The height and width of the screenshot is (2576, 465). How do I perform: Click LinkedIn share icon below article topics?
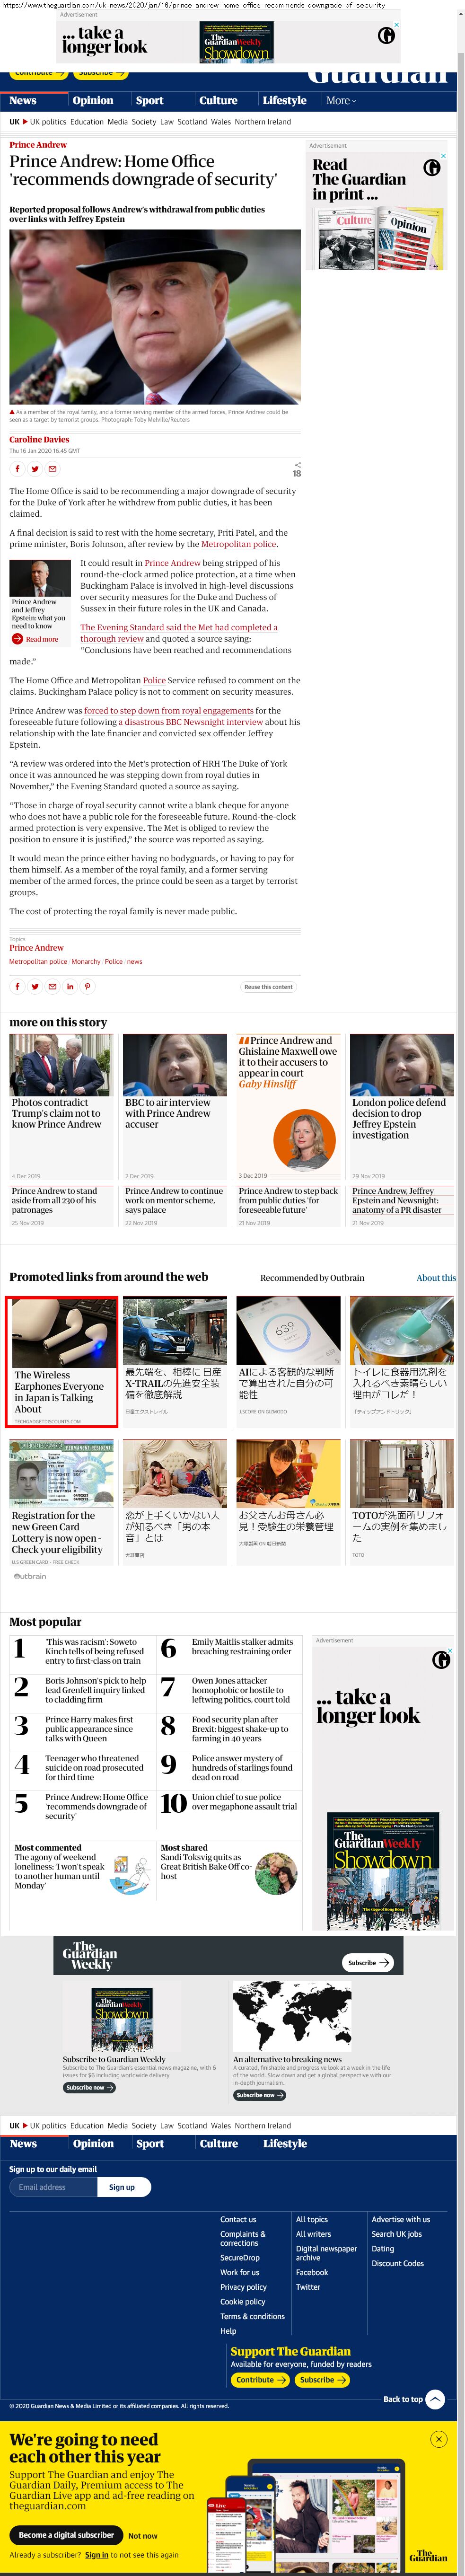(x=70, y=986)
